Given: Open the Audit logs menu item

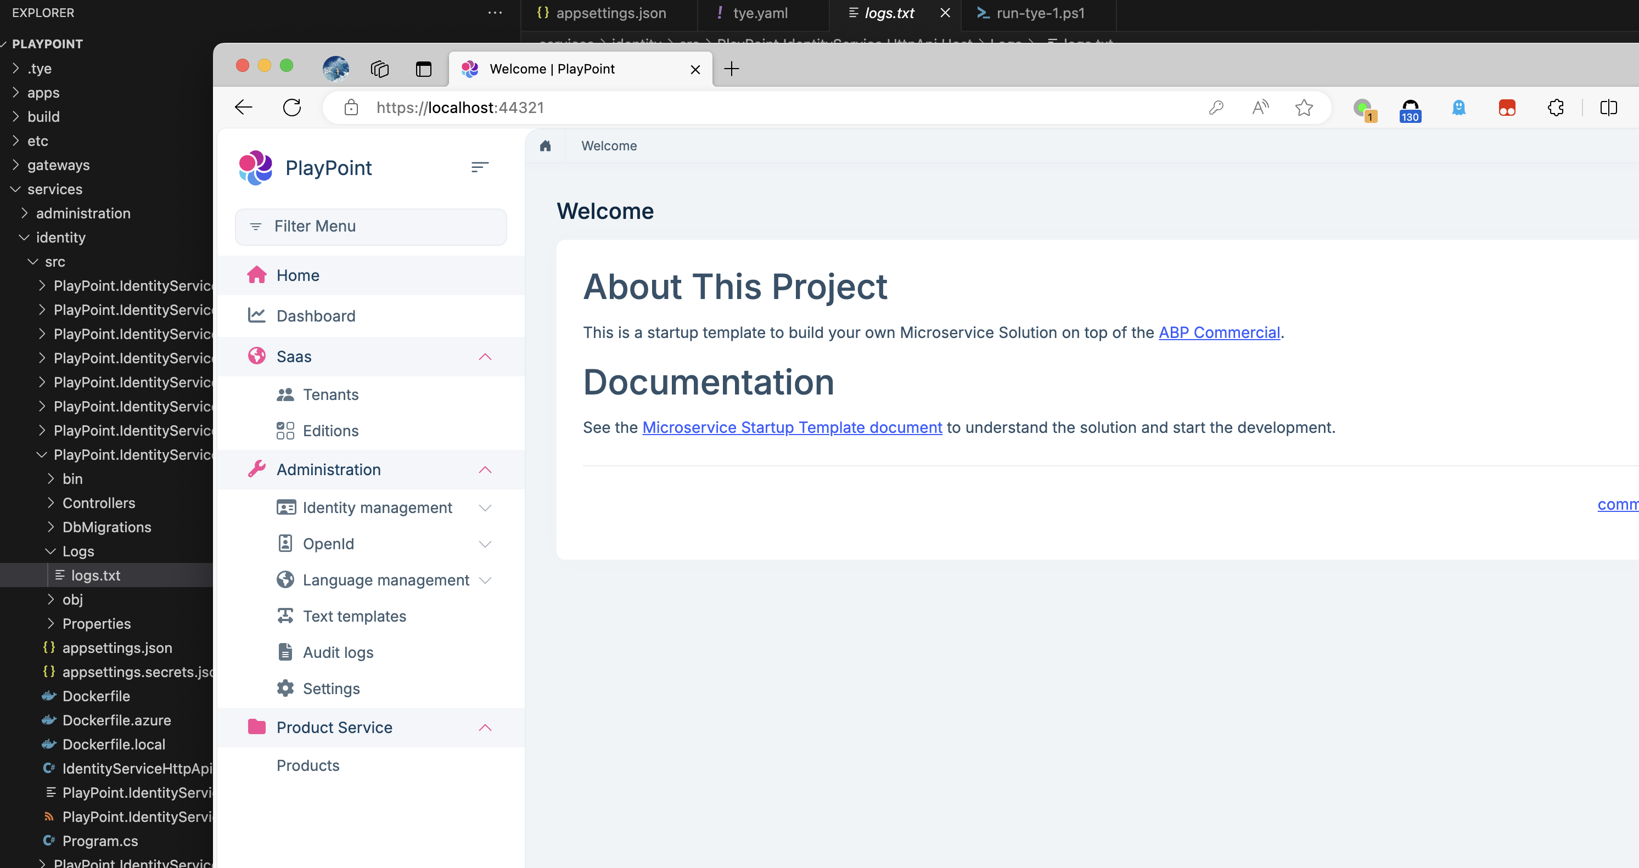Looking at the screenshot, I should 338,652.
